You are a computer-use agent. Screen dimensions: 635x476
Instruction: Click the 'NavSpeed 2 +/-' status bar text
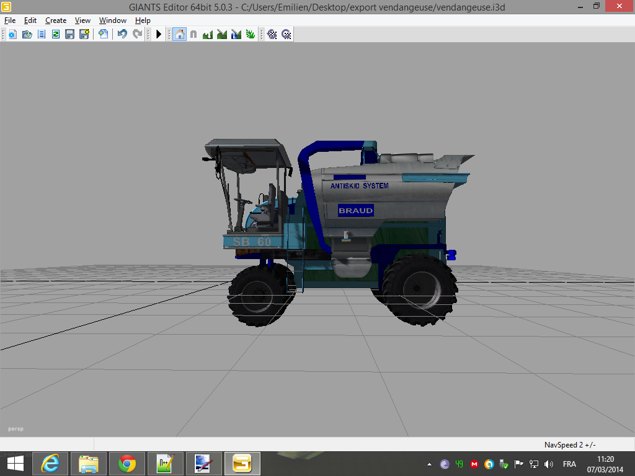(x=570, y=445)
